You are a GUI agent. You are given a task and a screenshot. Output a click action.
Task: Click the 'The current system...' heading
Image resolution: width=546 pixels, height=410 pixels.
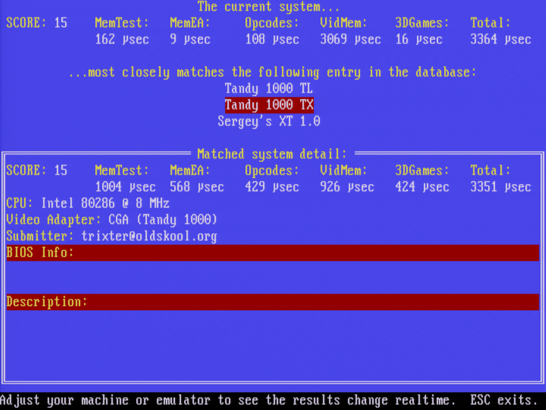pos(269,7)
